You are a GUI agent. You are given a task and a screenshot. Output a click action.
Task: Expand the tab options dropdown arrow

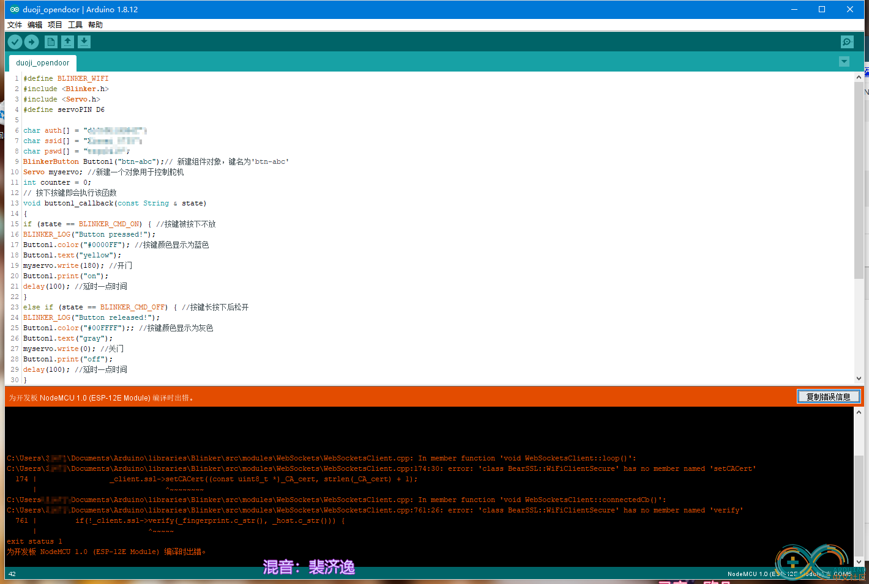[x=844, y=62]
